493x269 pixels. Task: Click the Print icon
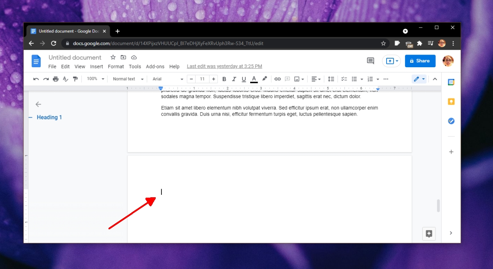coord(55,79)
